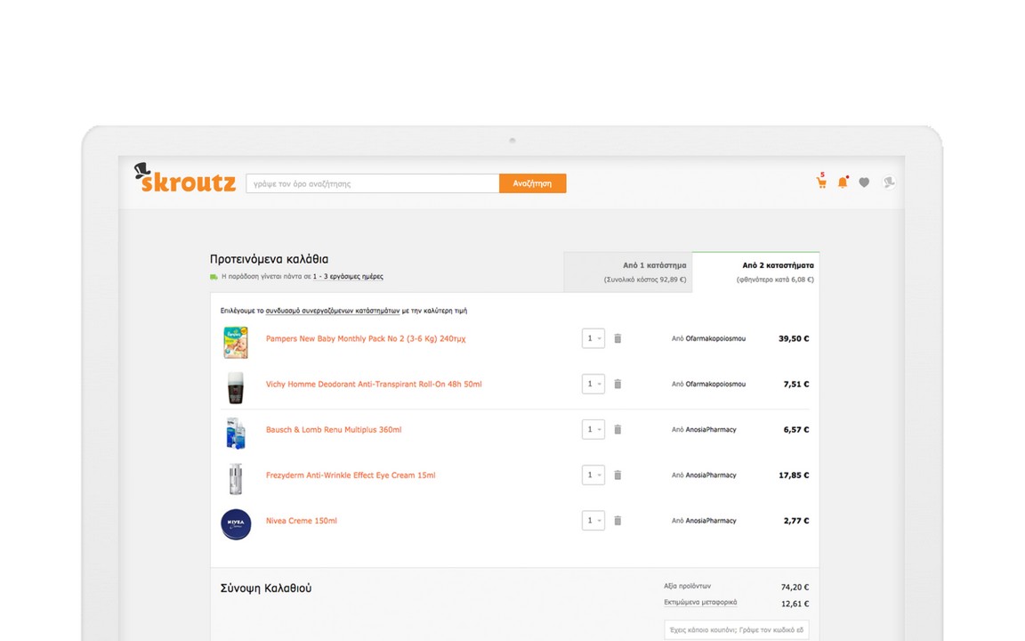Click the Αναζήτηση search button
Image resolution: width=1025 pixels, height=641 pixels.
click(532, 183)
